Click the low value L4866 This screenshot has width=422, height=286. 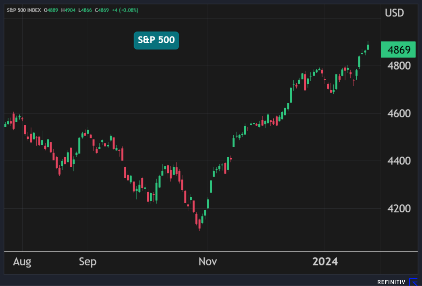[86, 10]
